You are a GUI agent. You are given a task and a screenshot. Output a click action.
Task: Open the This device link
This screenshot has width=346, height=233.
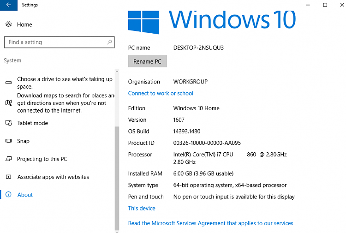142,208
